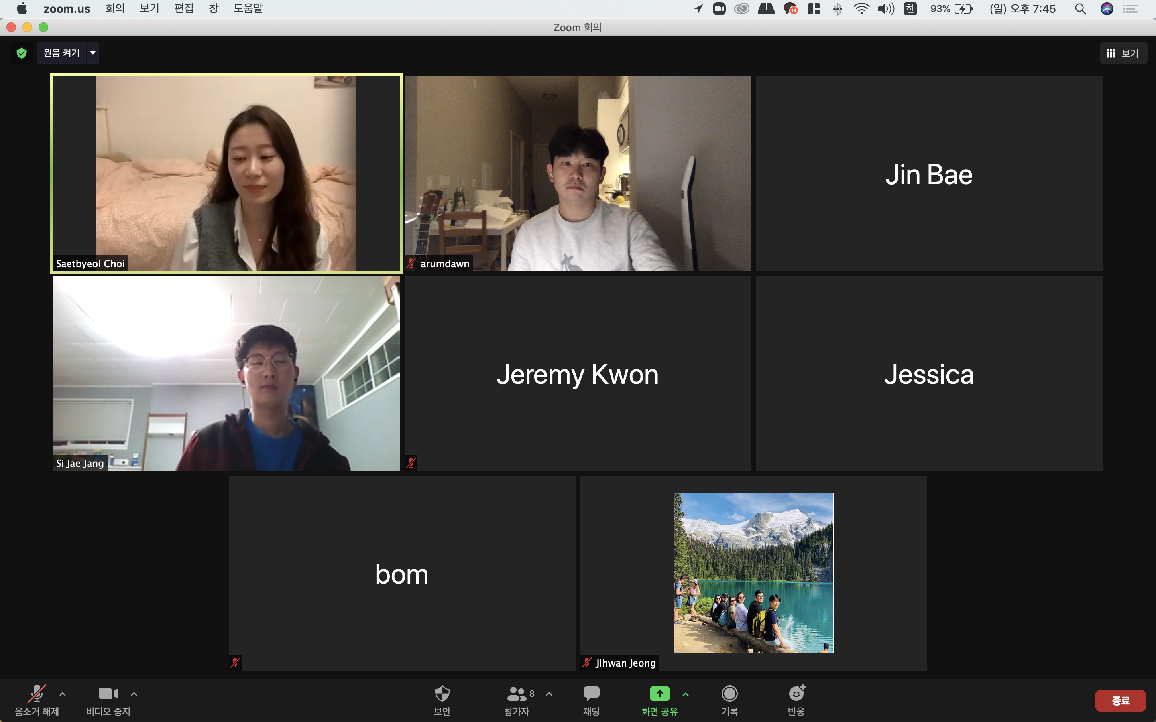Open the 보안 security shield menu
1156x722 pixels.
pos(442,700)
